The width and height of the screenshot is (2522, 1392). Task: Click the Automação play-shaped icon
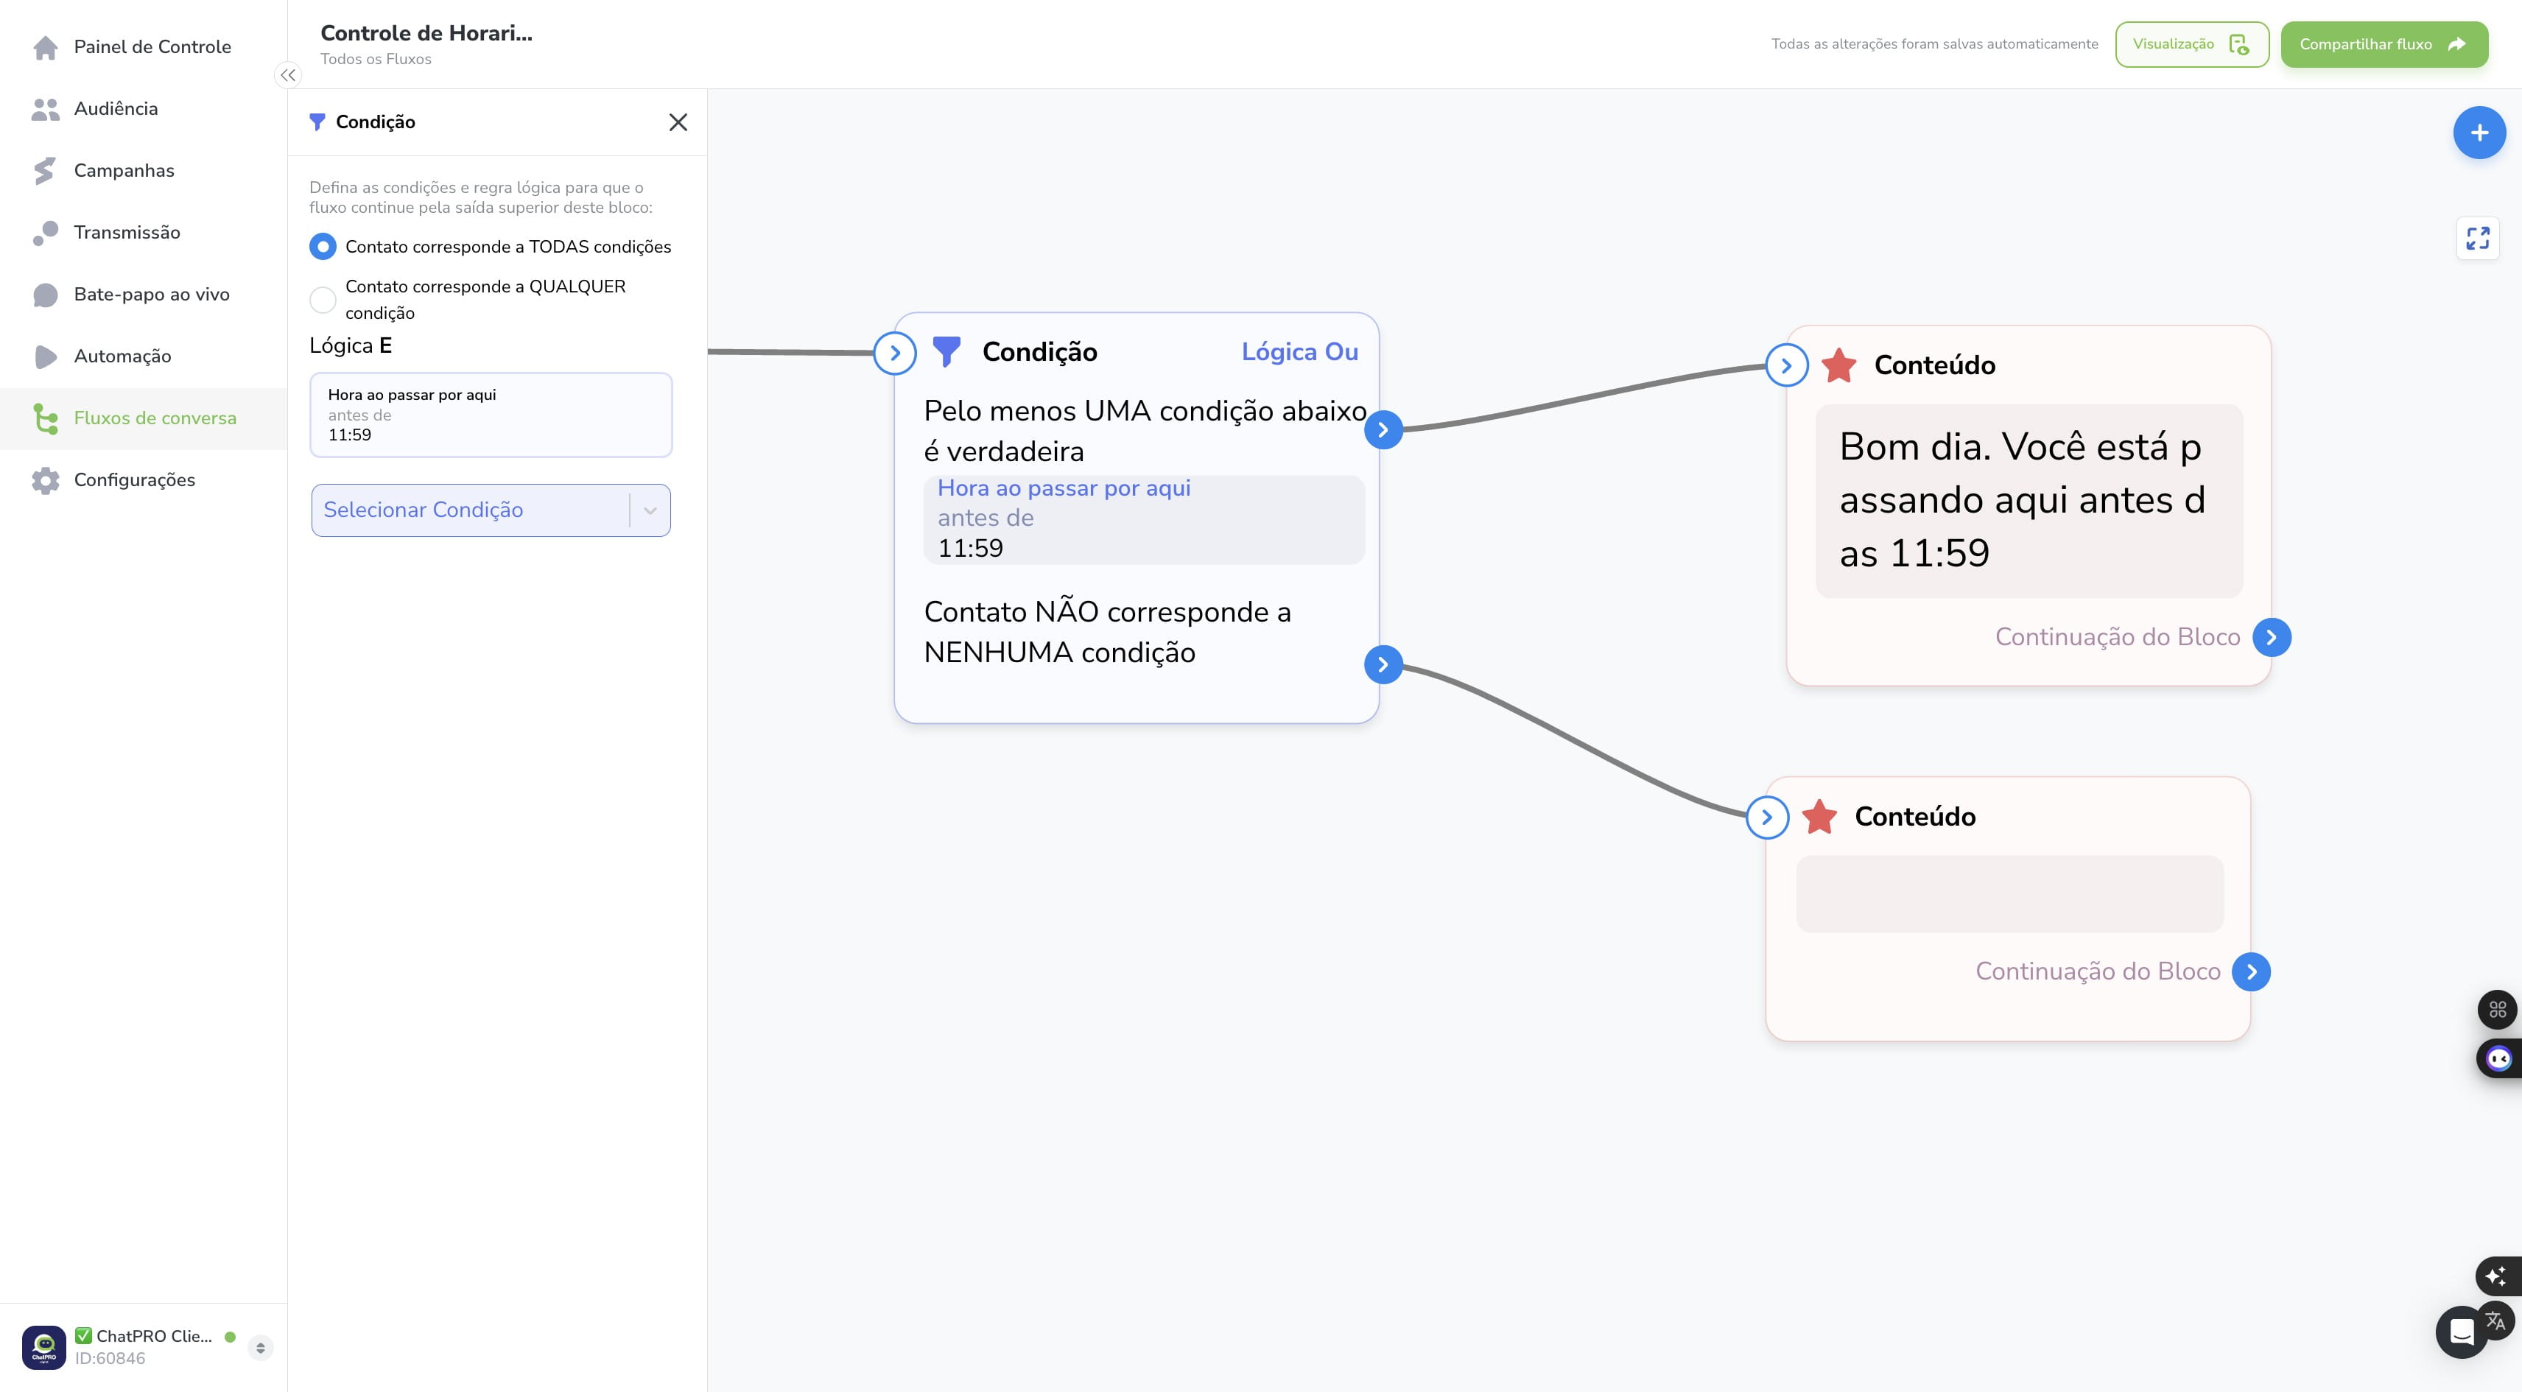click(45, 356)
